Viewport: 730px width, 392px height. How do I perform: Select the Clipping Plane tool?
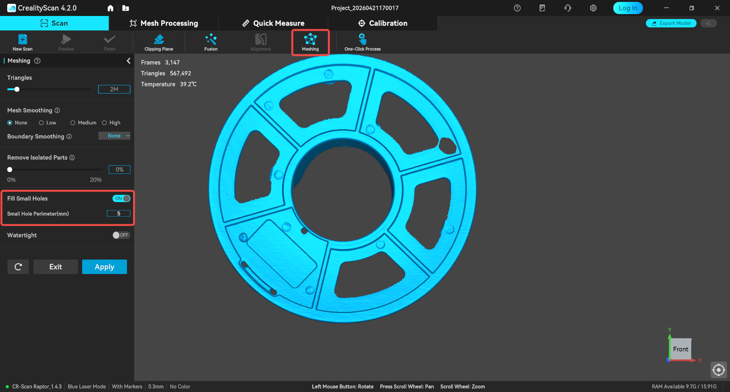[x=159, y=42]
